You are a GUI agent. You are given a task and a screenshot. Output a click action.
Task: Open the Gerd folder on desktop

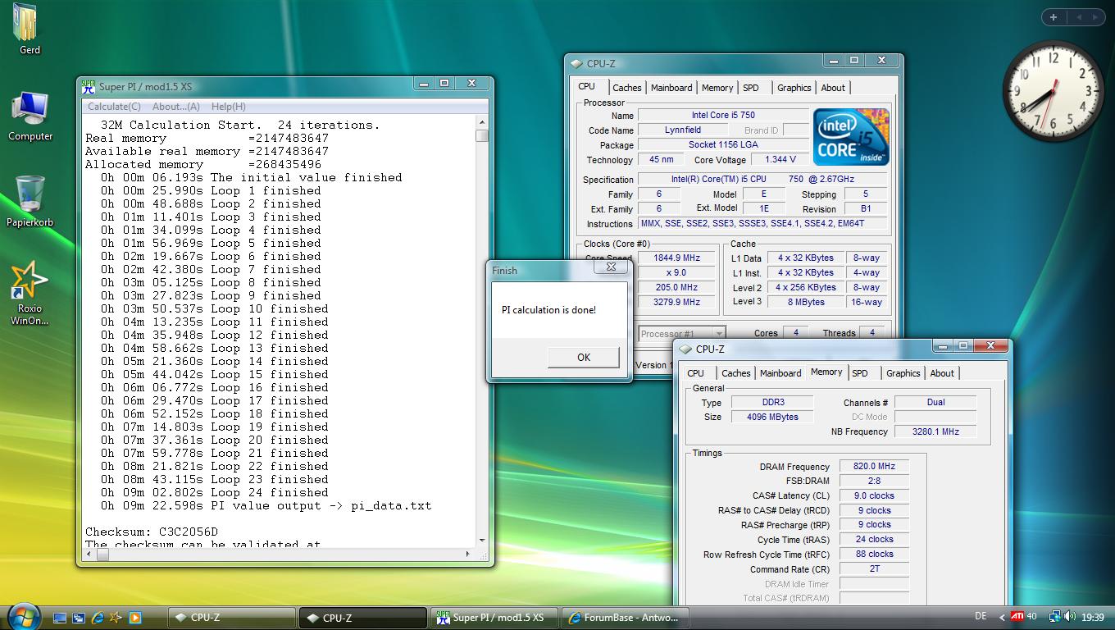click(x=28, y=25)
